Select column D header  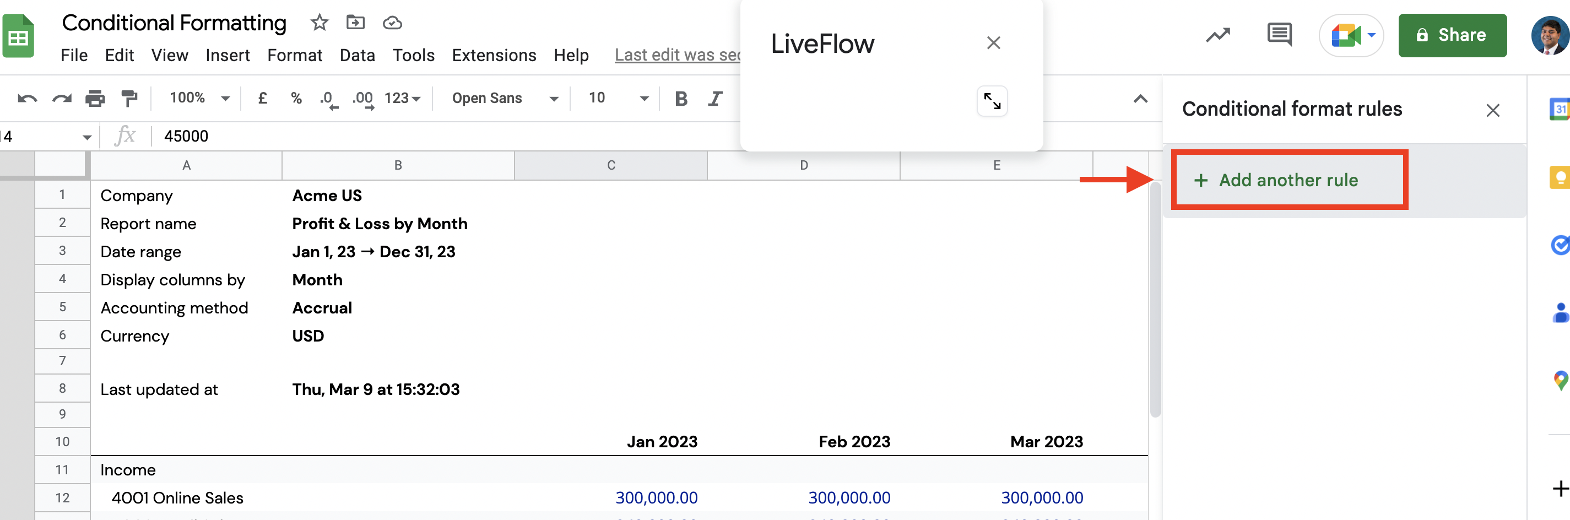pyautogui.click(x=804, y=165)
